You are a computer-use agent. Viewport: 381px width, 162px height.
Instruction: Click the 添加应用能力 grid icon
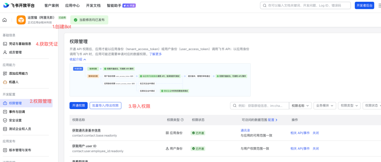pos(5,73)
